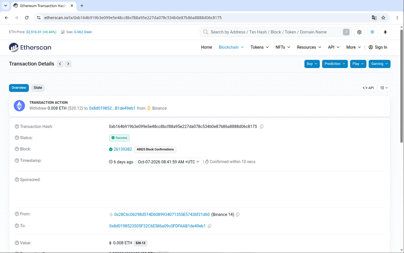Open the API dropdown menu
Viewport: 404px width, 253px height.
coord(334,47)
